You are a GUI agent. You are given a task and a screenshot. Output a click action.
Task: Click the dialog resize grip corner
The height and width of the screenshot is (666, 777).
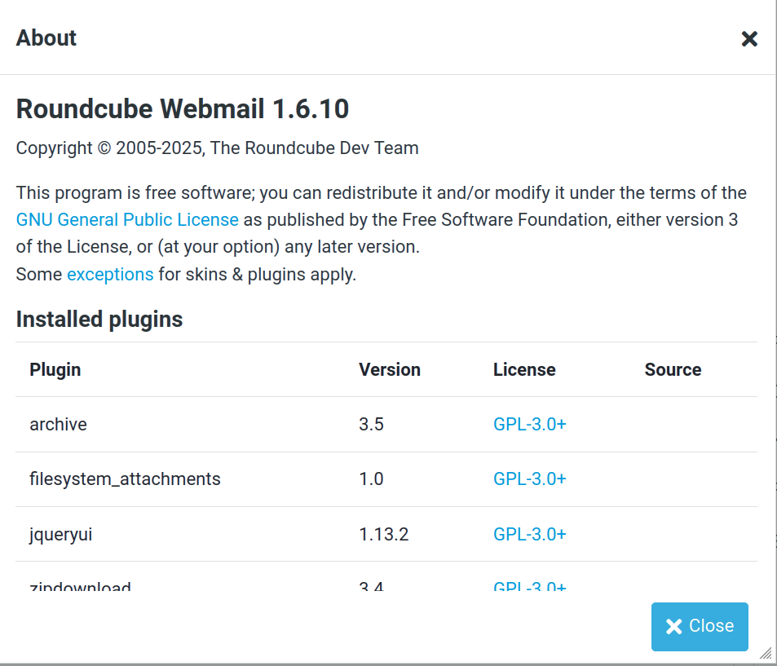(x=766, y=652)
